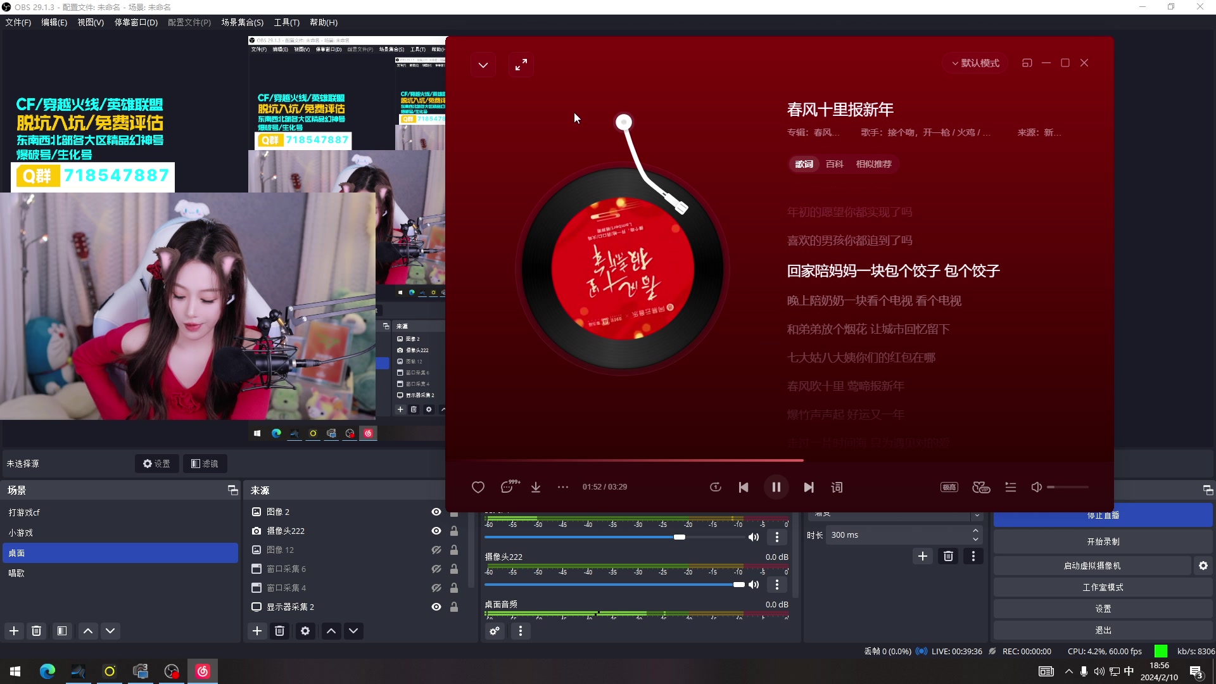Open OBS 工具(T) menu
The height and width of the screenshot is (684, 1216).
287,22
